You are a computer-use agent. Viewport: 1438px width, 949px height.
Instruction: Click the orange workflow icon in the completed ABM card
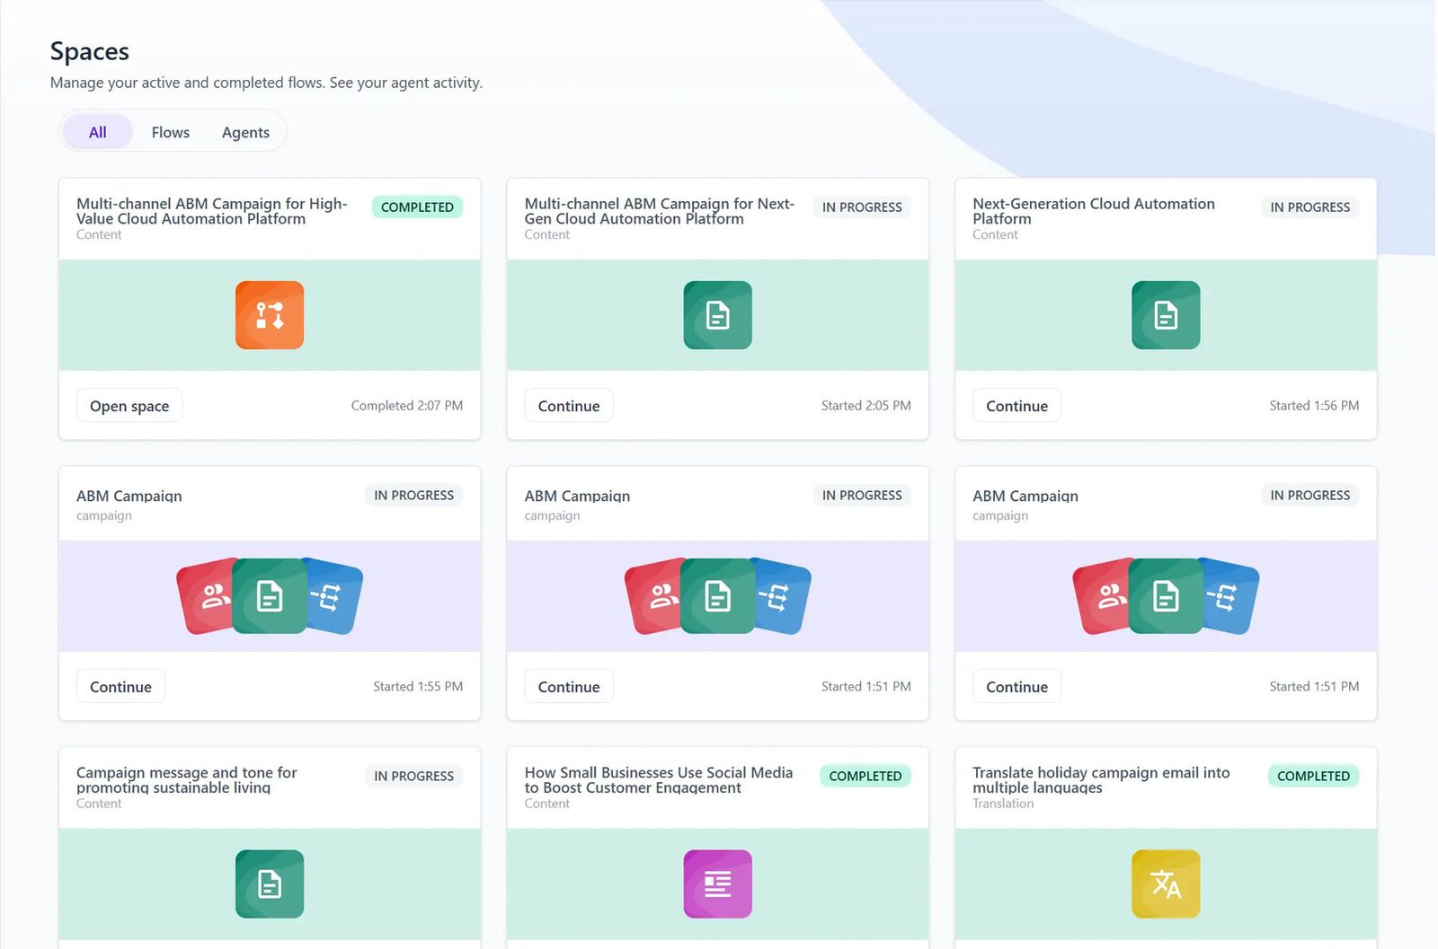click(x=269, y=315)
